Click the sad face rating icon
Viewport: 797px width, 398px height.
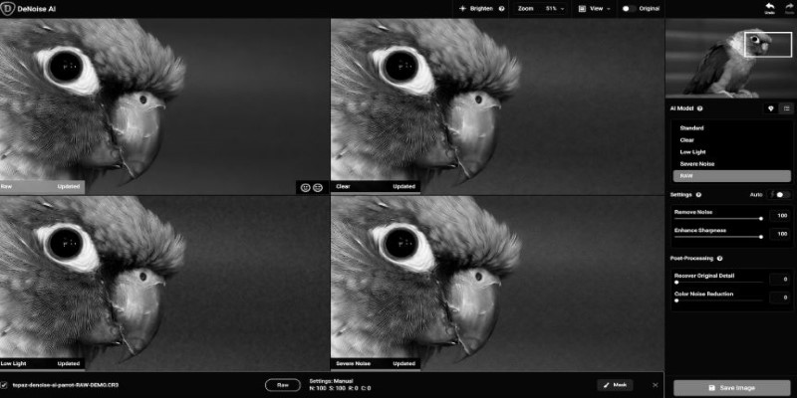pyautogui.click(x=318, y=187)
